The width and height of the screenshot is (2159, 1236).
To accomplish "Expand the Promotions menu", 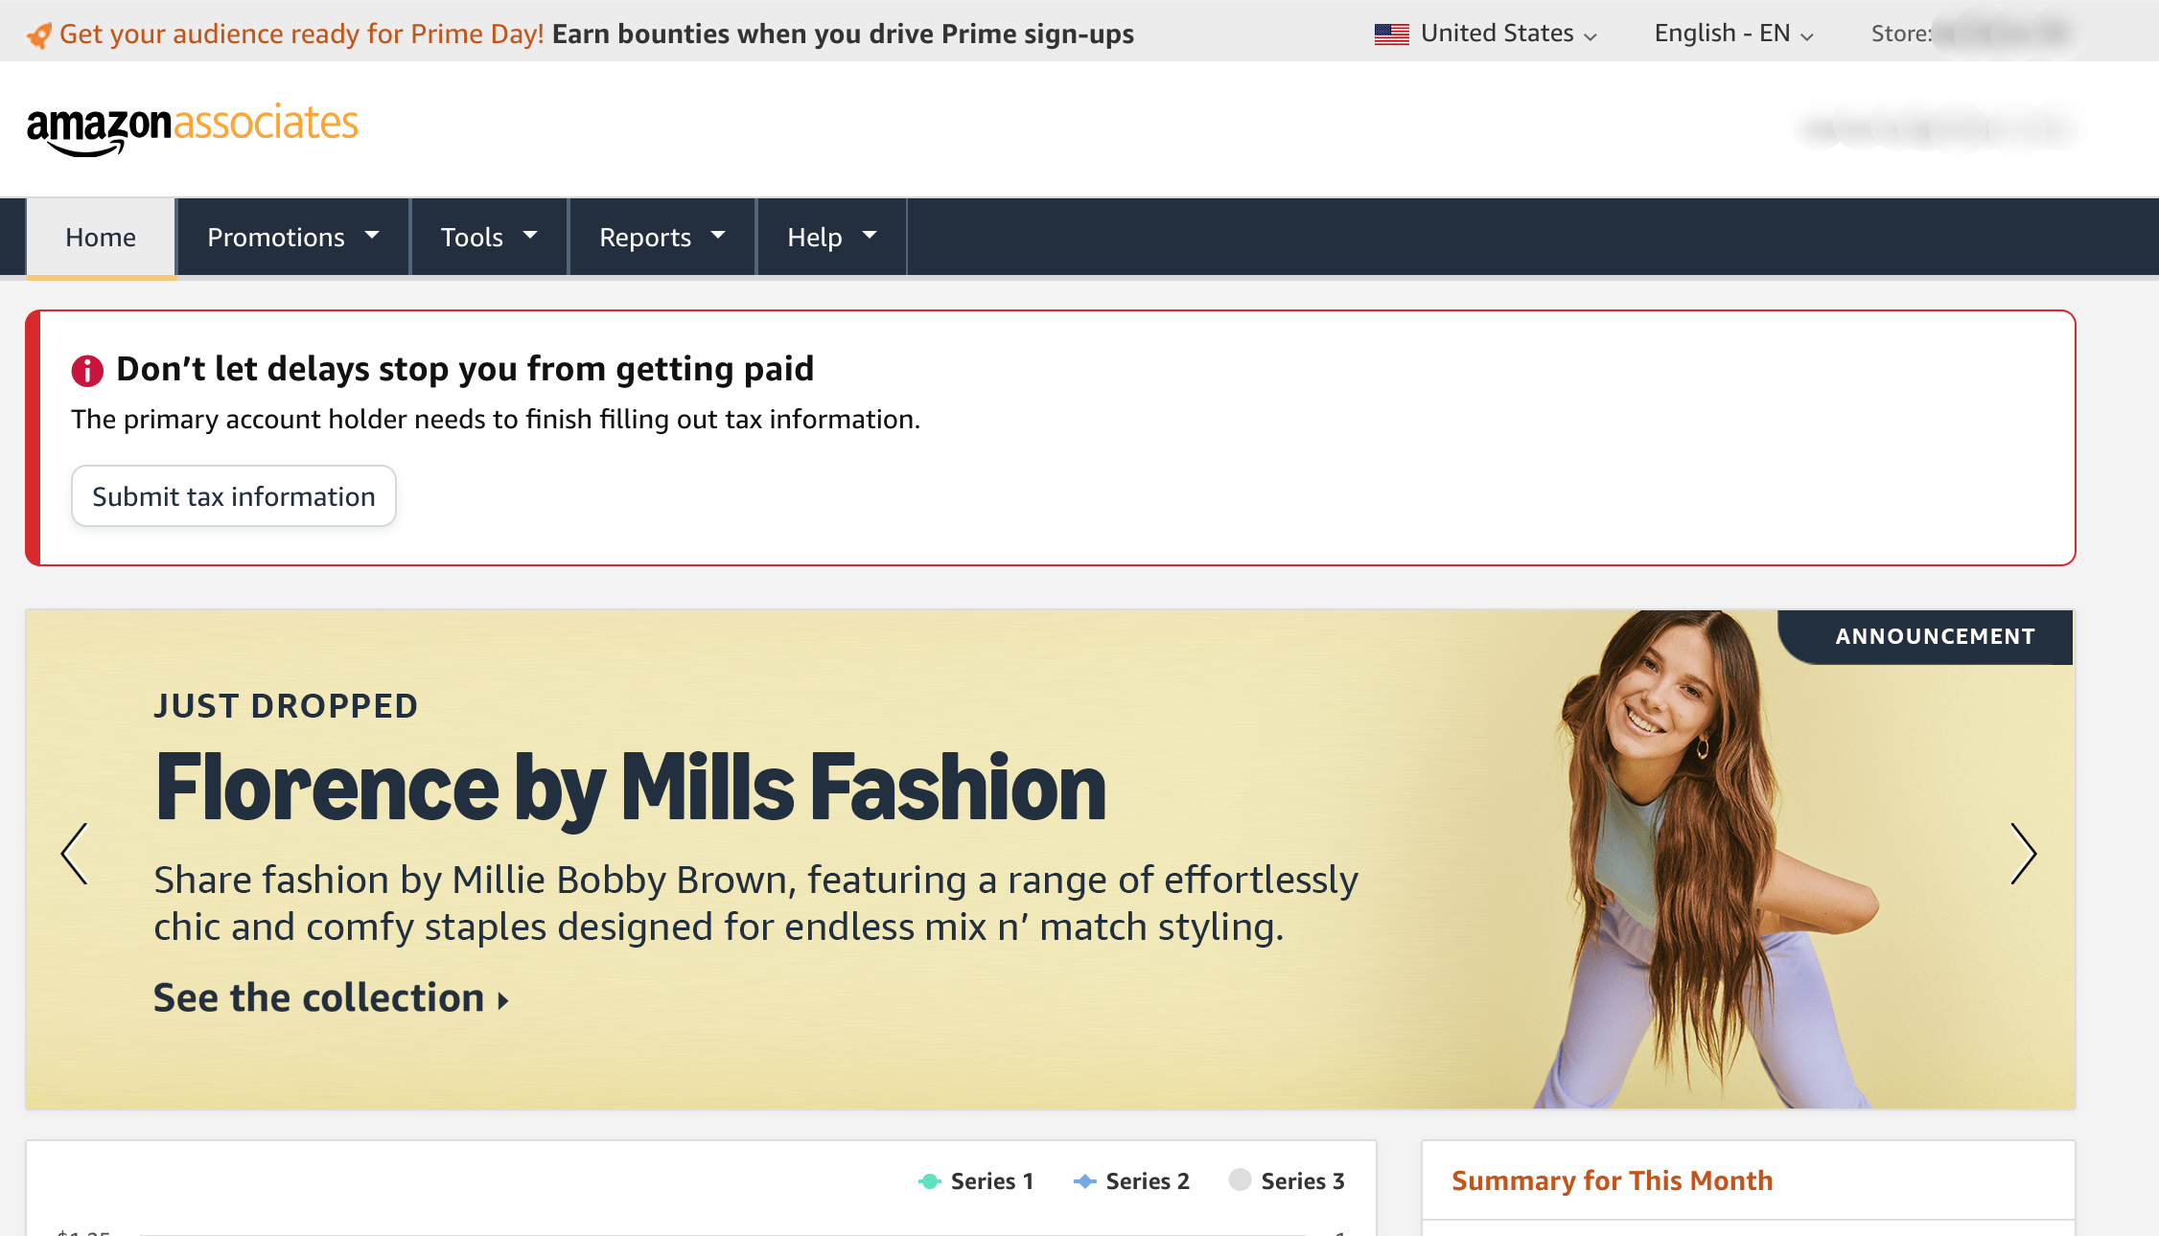I will tap(293, 237).
